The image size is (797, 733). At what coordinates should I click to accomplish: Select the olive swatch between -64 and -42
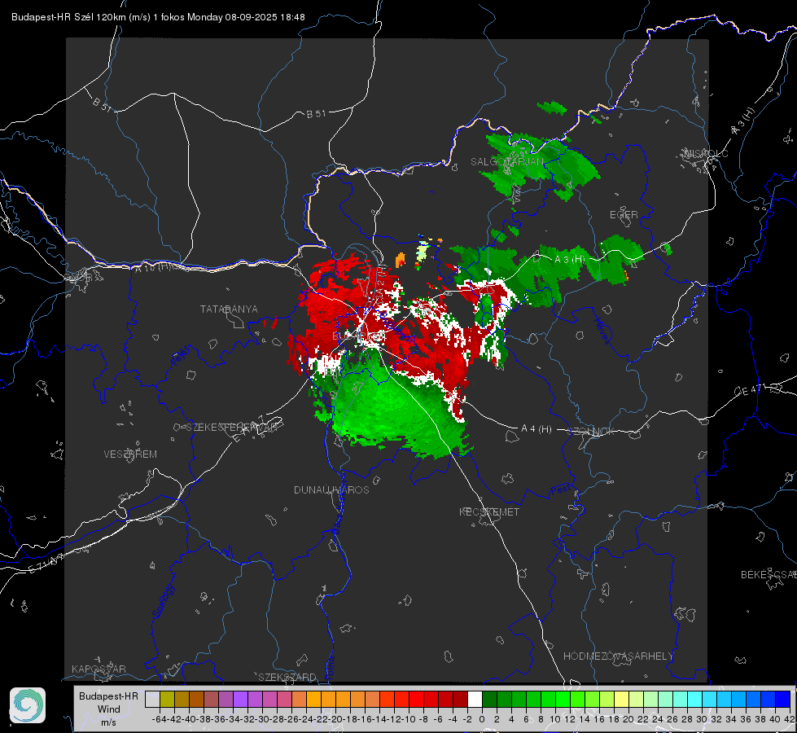point(167,699)
